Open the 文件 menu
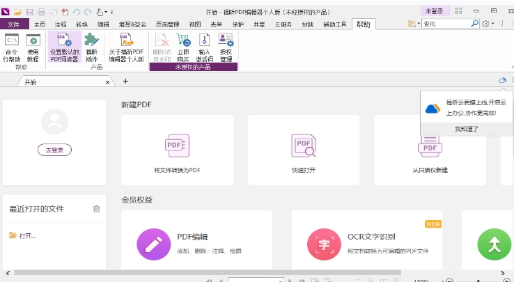Screen dimensions: 514x282 13,24
